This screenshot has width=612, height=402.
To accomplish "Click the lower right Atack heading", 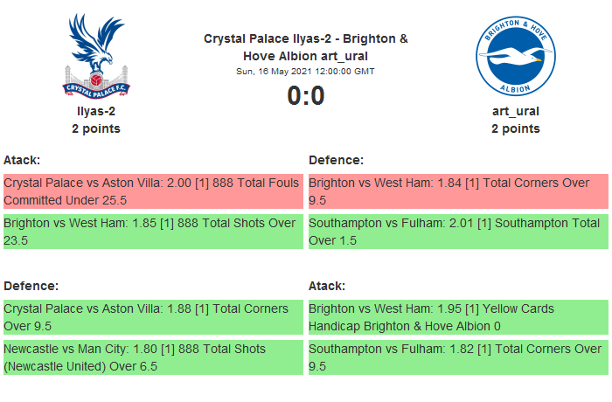I will [327, 286].
